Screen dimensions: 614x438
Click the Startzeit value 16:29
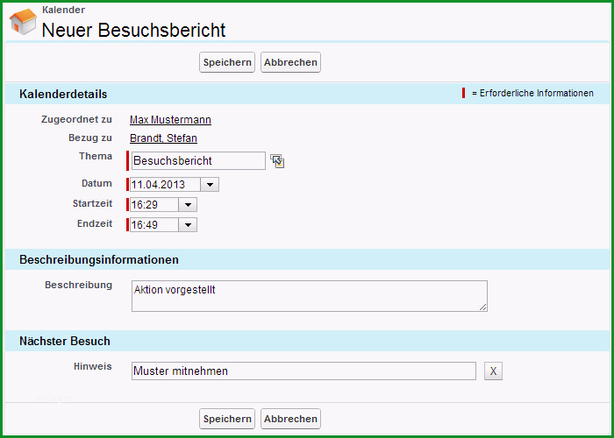154,204
